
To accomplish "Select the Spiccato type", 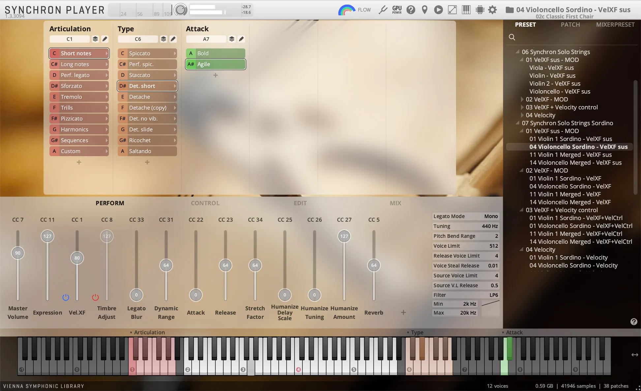I will point(147,53).
